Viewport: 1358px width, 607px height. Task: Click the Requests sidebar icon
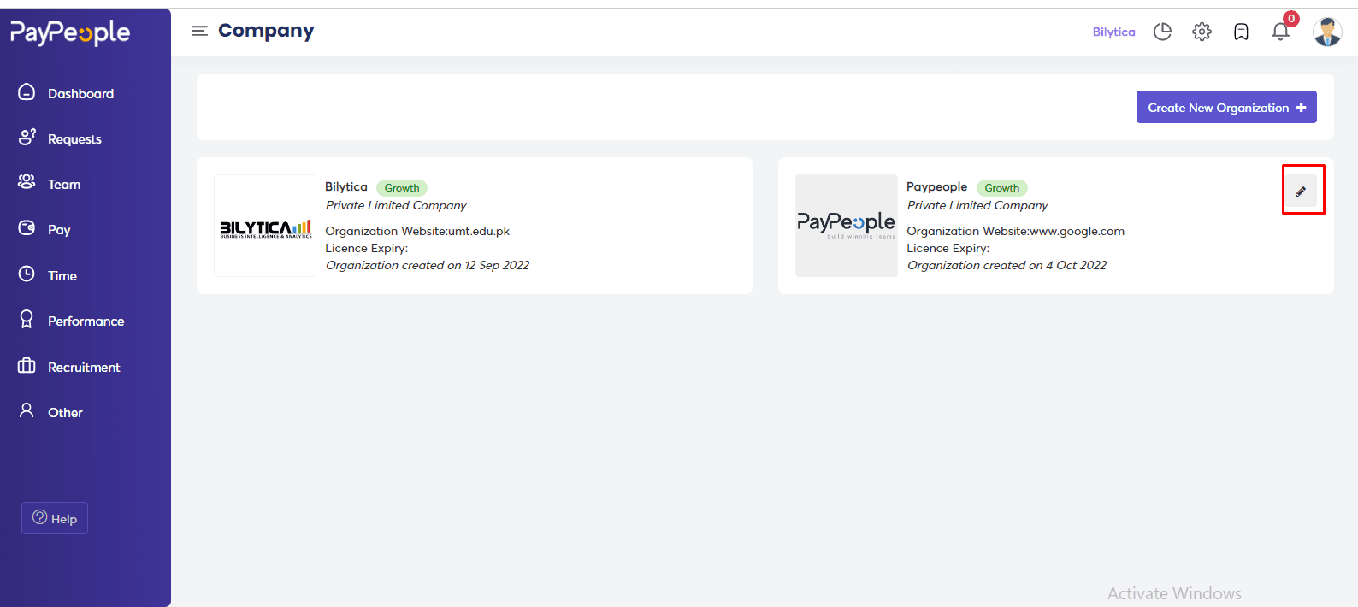coord(27,137)
